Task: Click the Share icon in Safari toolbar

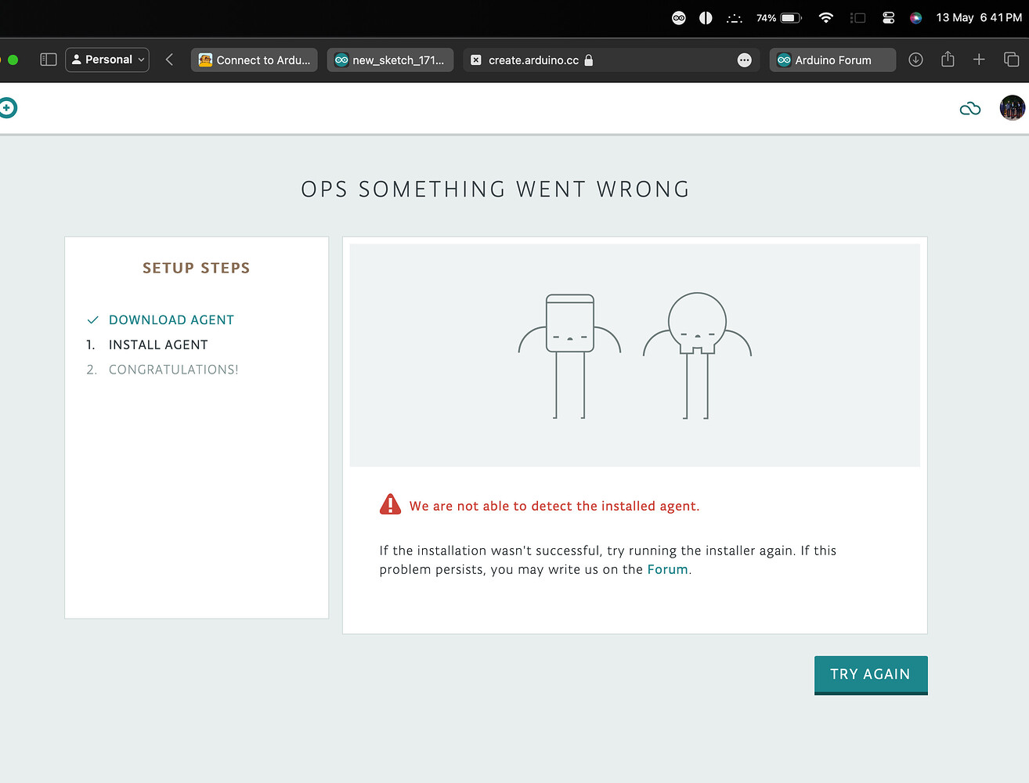Action: 948,60
